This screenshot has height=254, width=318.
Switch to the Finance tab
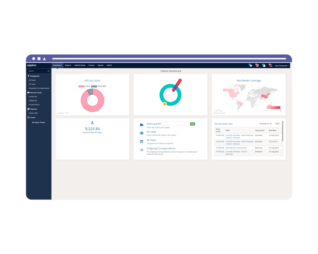pos(91,65)
